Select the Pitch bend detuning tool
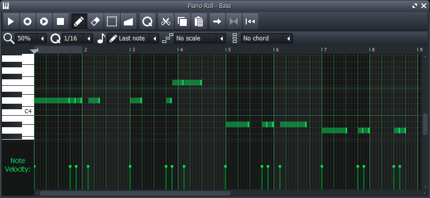The height and width of the screenshot is (198, 430). point(128,21)
